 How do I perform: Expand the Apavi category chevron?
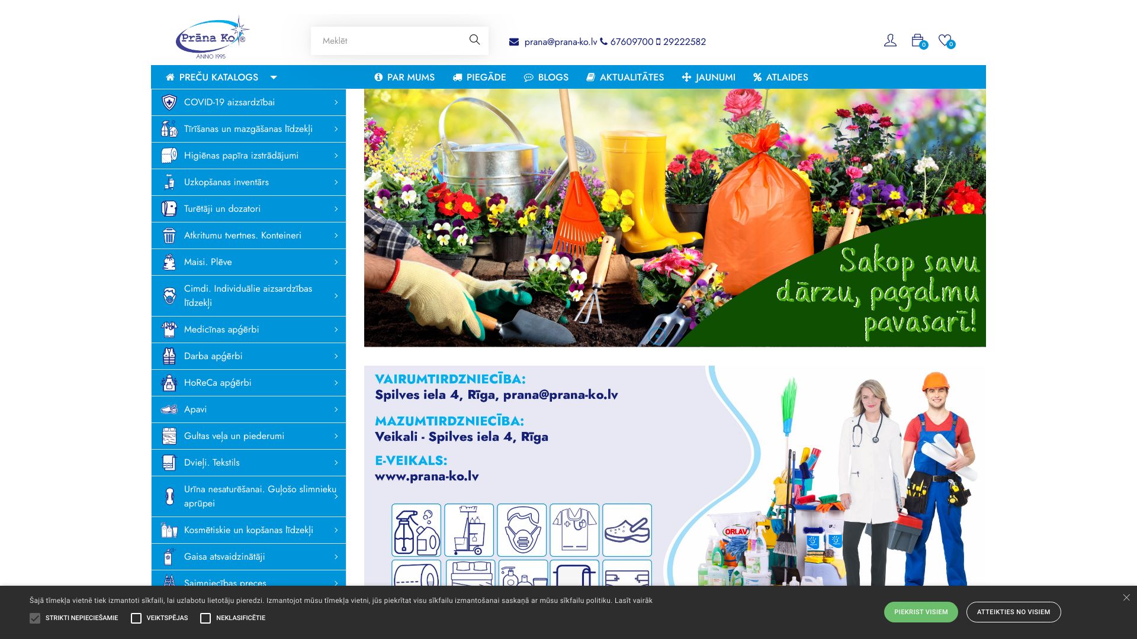tap(336, 409)
